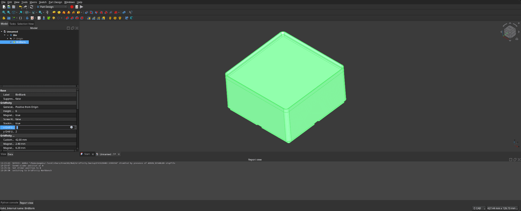Viewport: 521px width, 211px height.
Task: Toggle visibility of Origin item
Action: click(x=11, y=39)
